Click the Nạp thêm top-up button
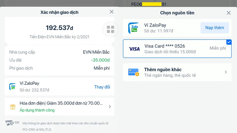The height and width of the screenshot is (133, 237). click(214, 28)
